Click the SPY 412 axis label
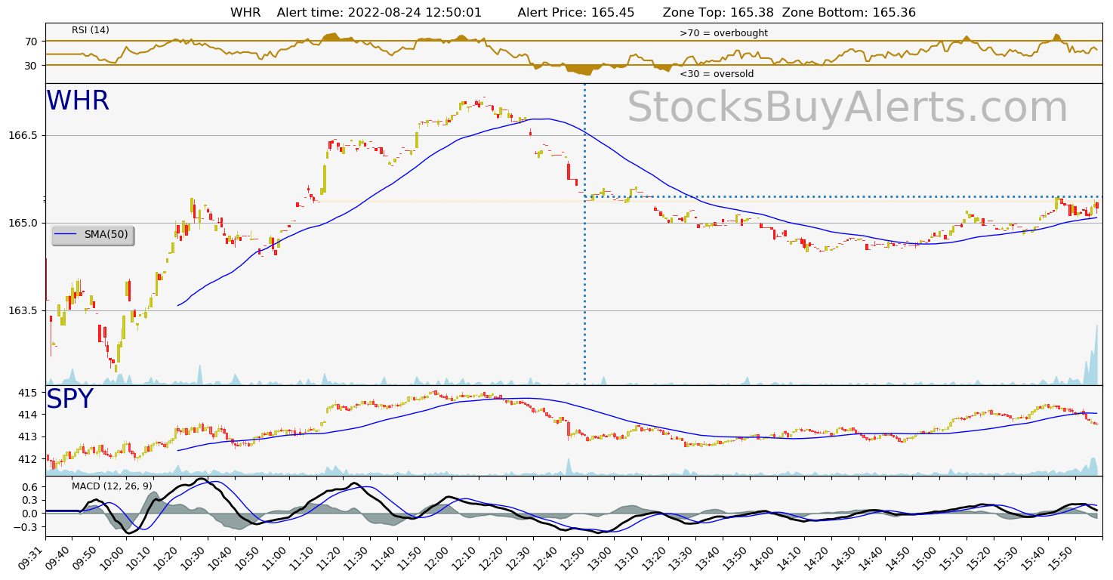 pos(29,458)
